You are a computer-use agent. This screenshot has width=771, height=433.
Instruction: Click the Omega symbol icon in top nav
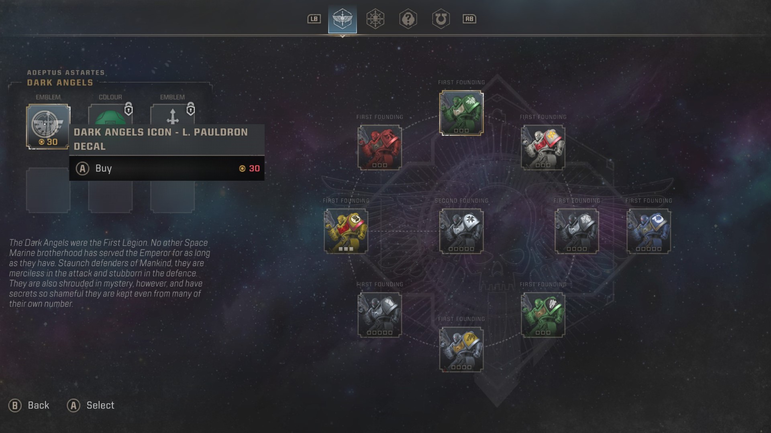point(441,18)
